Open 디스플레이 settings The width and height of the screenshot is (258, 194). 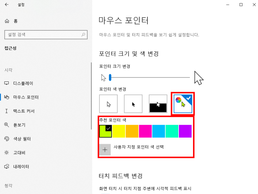pyautogui.click(x=46, y=83)
